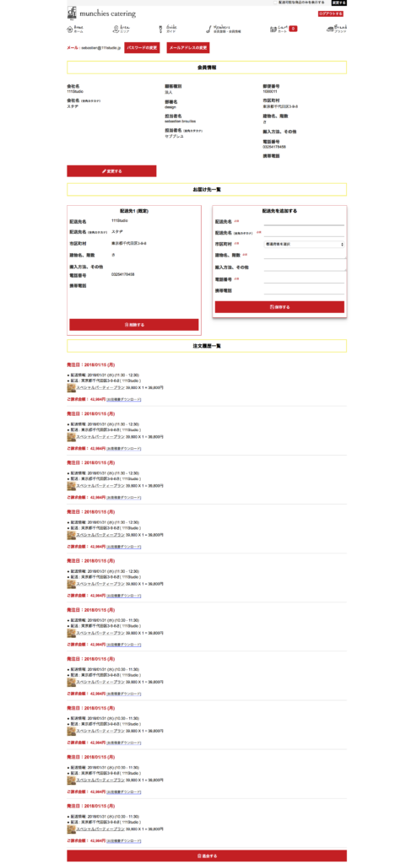Open first order's special party plan link
The height and width of the screenshot is (864, 411).
coord(100,388)
